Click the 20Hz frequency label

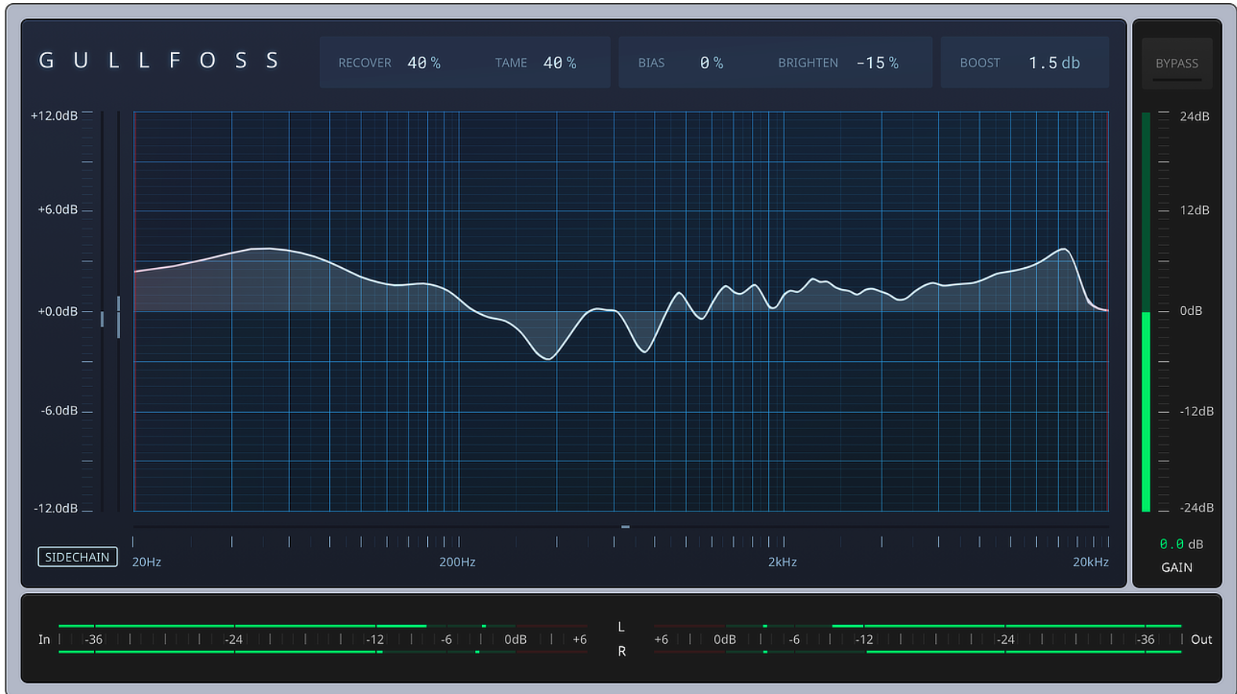coord(147,562)
